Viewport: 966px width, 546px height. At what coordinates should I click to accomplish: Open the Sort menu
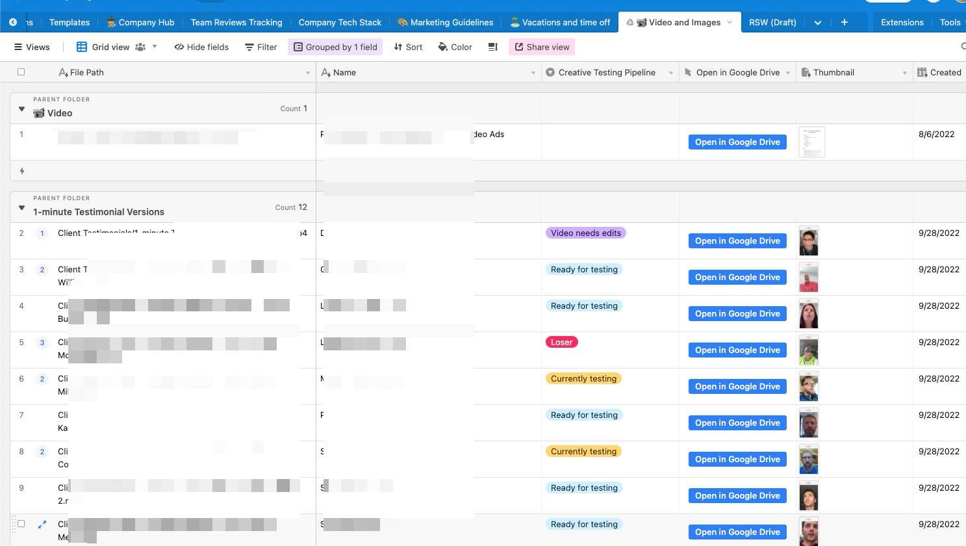point(408,47)
